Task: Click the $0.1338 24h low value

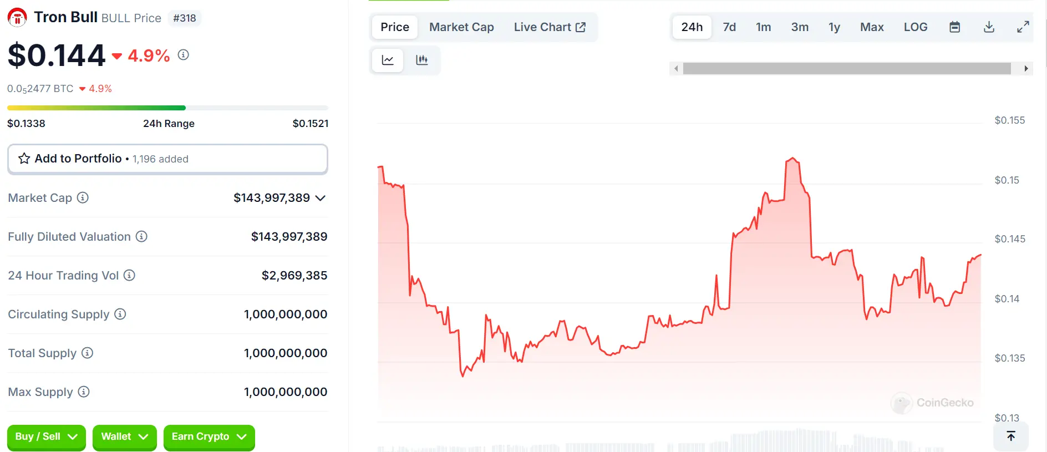Action: (x=26, y=123)
